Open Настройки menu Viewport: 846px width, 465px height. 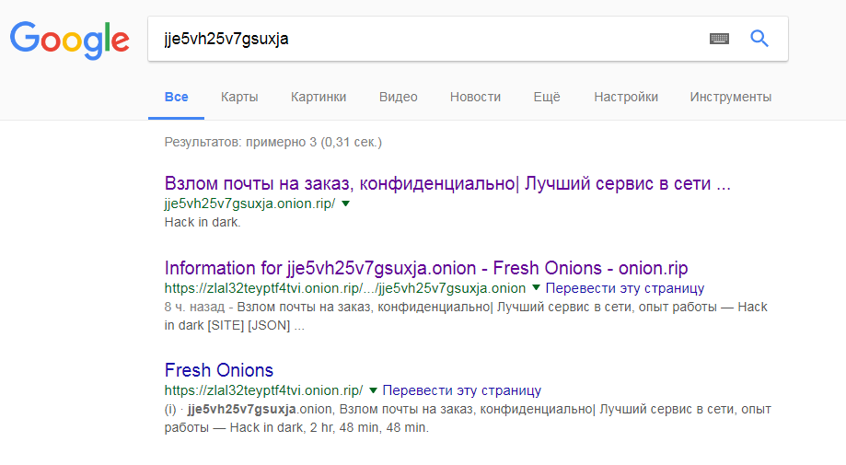[x=626, y=97]
